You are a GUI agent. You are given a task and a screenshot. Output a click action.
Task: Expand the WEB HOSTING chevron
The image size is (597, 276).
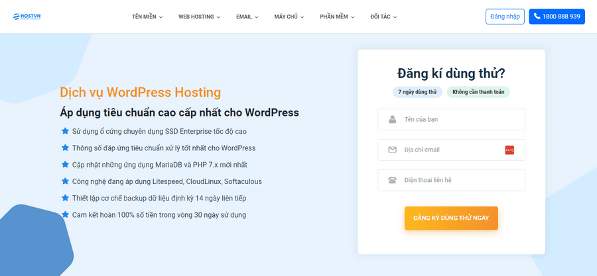click(218, 17)
